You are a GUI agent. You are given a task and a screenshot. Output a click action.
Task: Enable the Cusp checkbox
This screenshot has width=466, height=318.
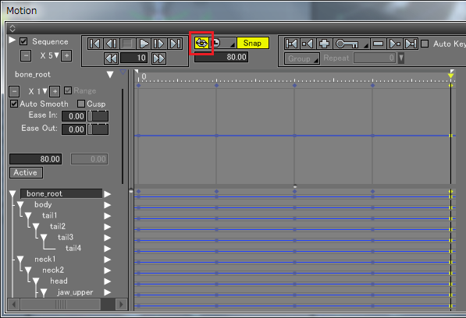(81, 104)
